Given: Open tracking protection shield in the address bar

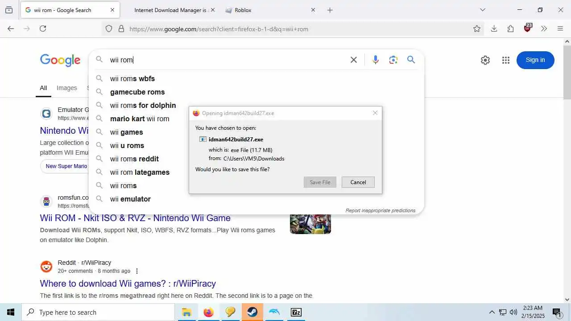Looking at the screenshot, I should coord(109,29).
